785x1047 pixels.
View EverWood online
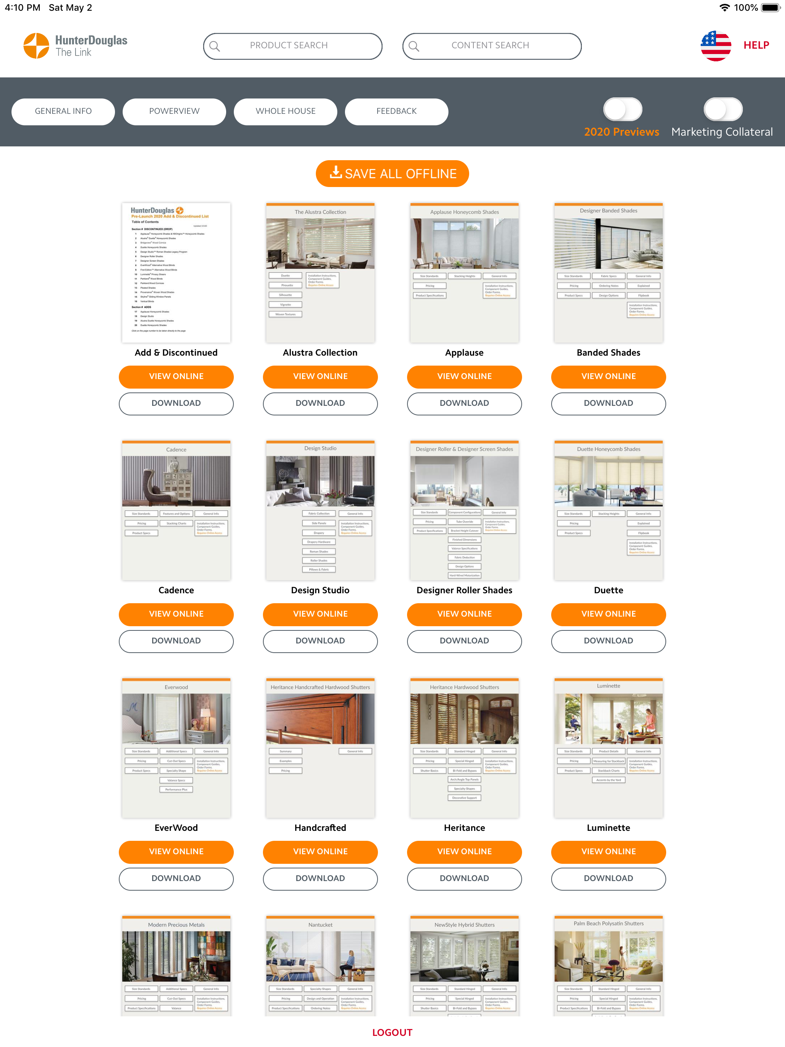(x=176, y=852)
